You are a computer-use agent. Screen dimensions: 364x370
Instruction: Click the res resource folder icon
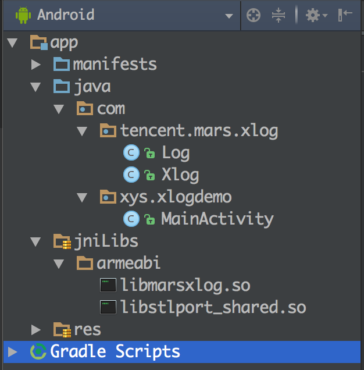(x=62, y=330)
